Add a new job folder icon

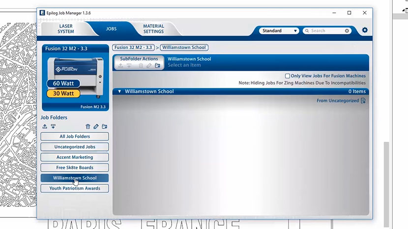tap(104, 127)
